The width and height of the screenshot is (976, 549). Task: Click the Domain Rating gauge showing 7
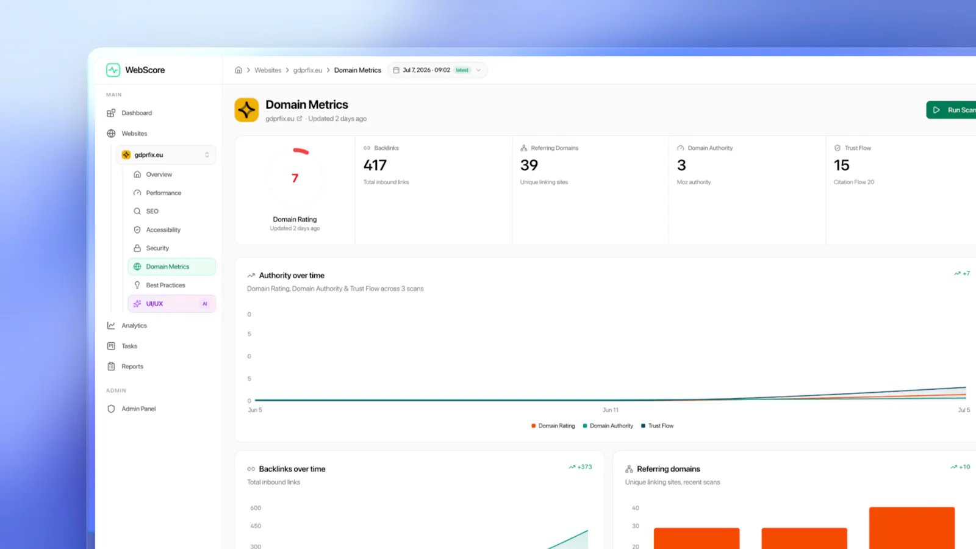coord(295,178)
